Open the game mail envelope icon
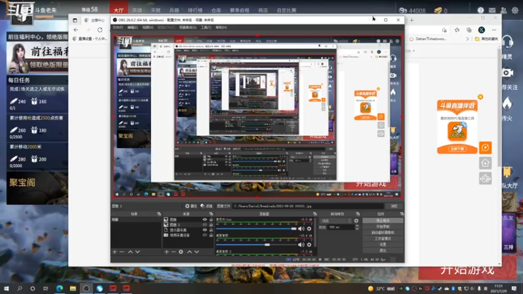Viewport: 523px width, 294px height. click(x=492, y=10)
